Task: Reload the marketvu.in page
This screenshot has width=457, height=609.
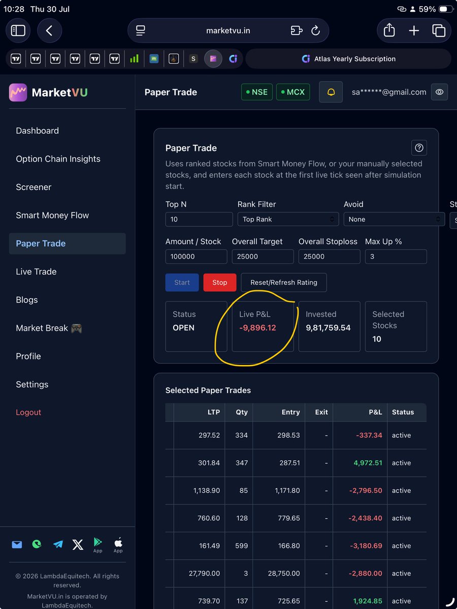Action: pos(315,30)
